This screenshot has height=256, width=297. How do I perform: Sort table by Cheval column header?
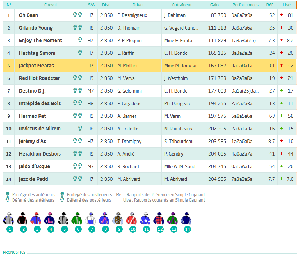[x=50, y=5]
